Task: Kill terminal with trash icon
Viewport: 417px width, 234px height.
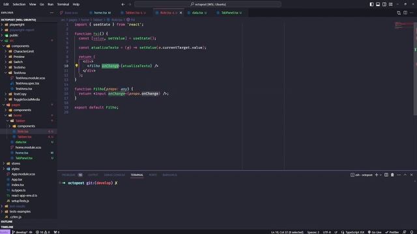Action: point(392,175)
